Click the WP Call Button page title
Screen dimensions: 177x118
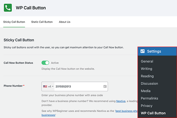[31, 8]
